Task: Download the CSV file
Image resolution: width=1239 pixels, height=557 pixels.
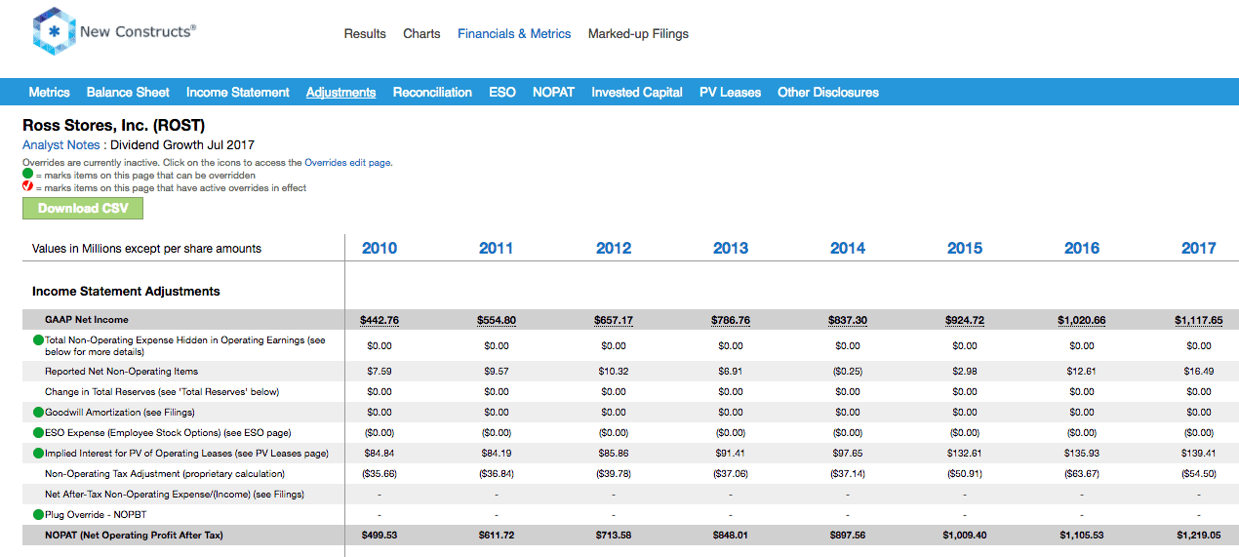Action: [82, 208]
